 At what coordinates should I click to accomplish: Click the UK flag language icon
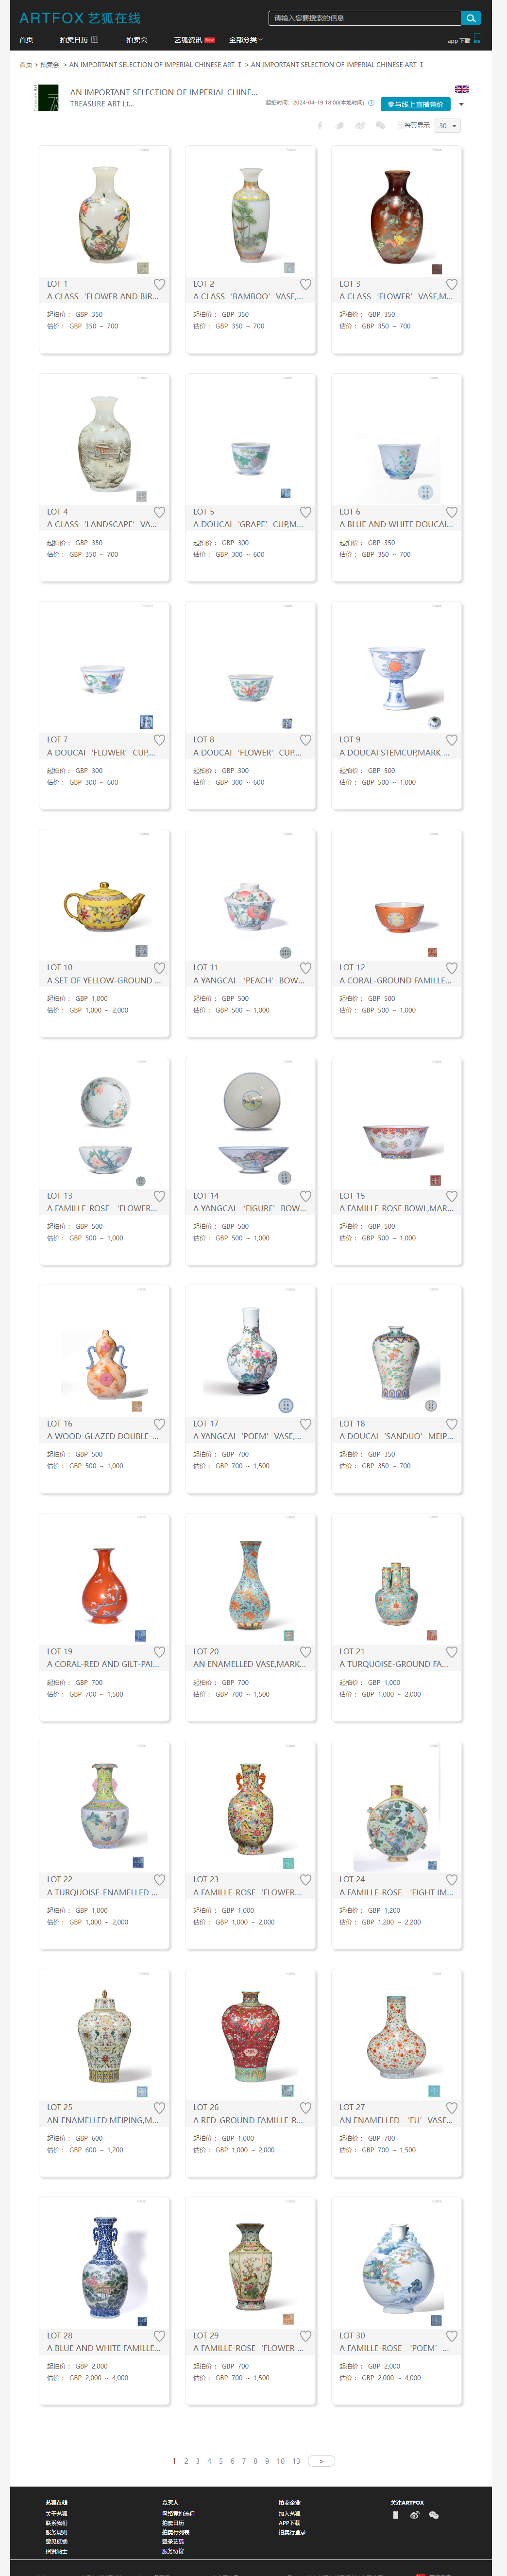coord(462,89)
